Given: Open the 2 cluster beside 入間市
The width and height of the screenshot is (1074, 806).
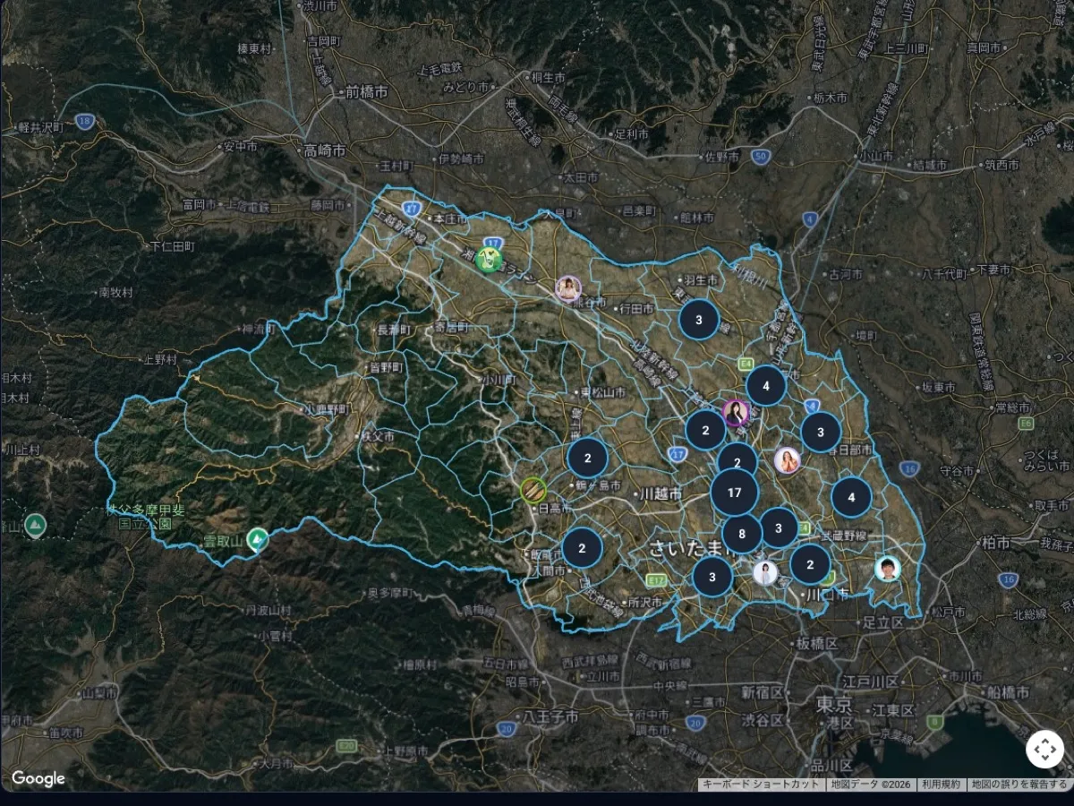Looking at the screenshot, I should (582, 548).
